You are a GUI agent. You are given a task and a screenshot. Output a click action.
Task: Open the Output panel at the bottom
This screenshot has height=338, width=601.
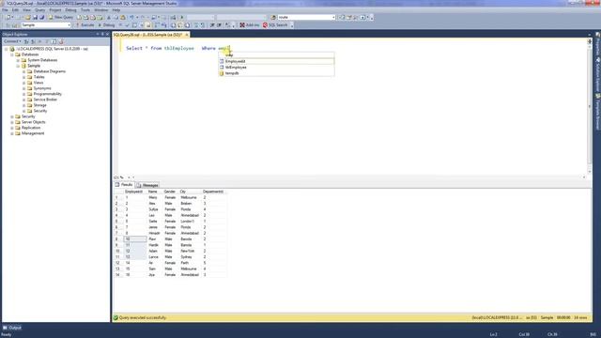pos(12,328)
